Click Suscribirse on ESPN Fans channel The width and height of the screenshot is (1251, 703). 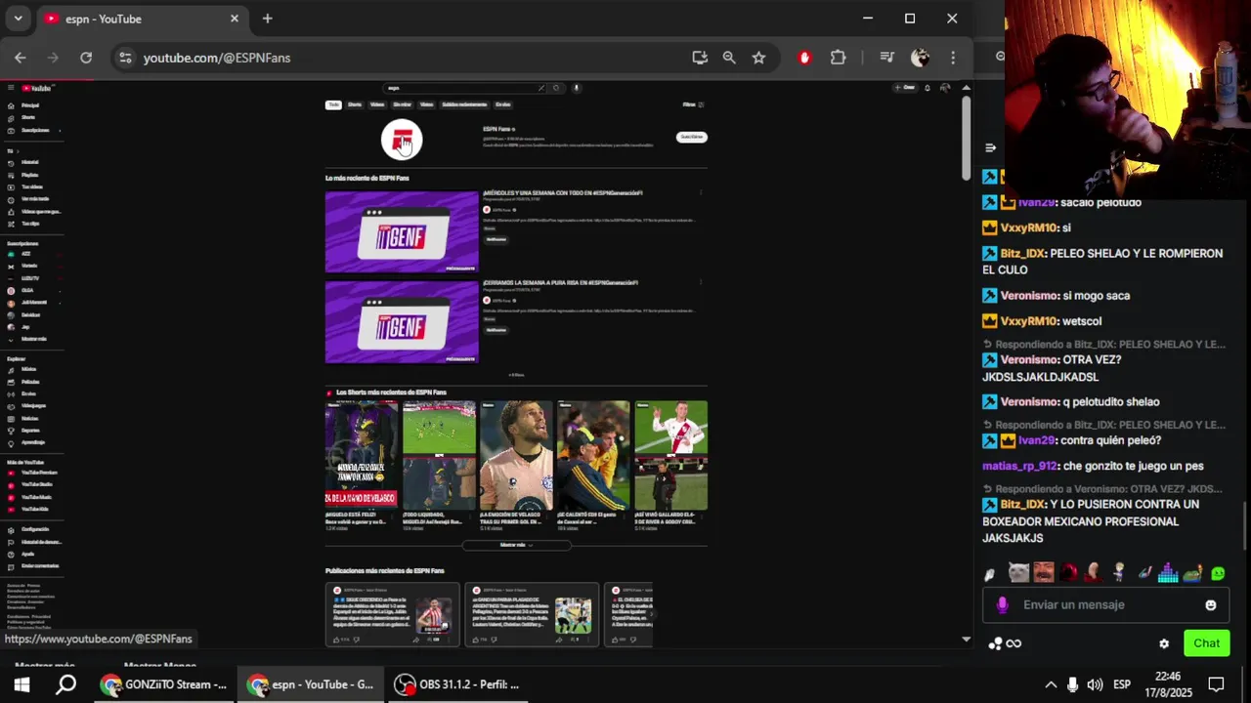(x=691, y=137)
